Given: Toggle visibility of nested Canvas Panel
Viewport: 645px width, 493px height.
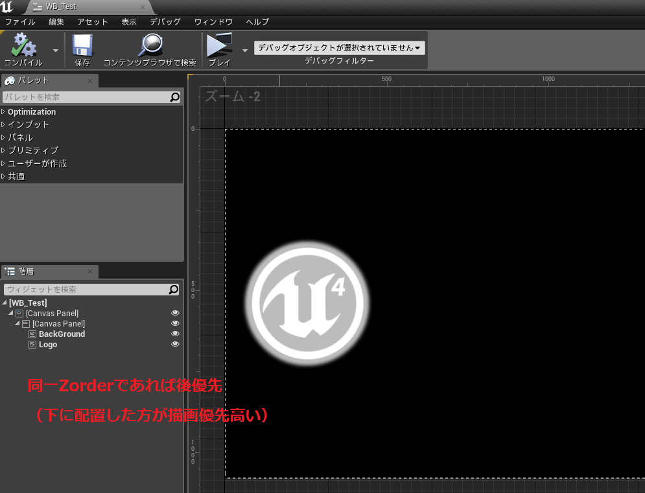Looking at the screenshot, I should (175, 323).
